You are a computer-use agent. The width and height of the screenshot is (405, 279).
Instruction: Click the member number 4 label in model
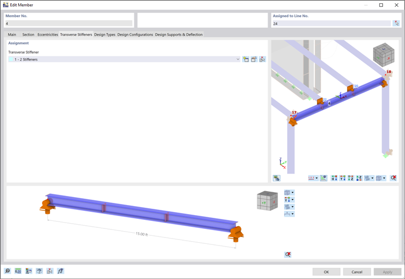point(329,103)
